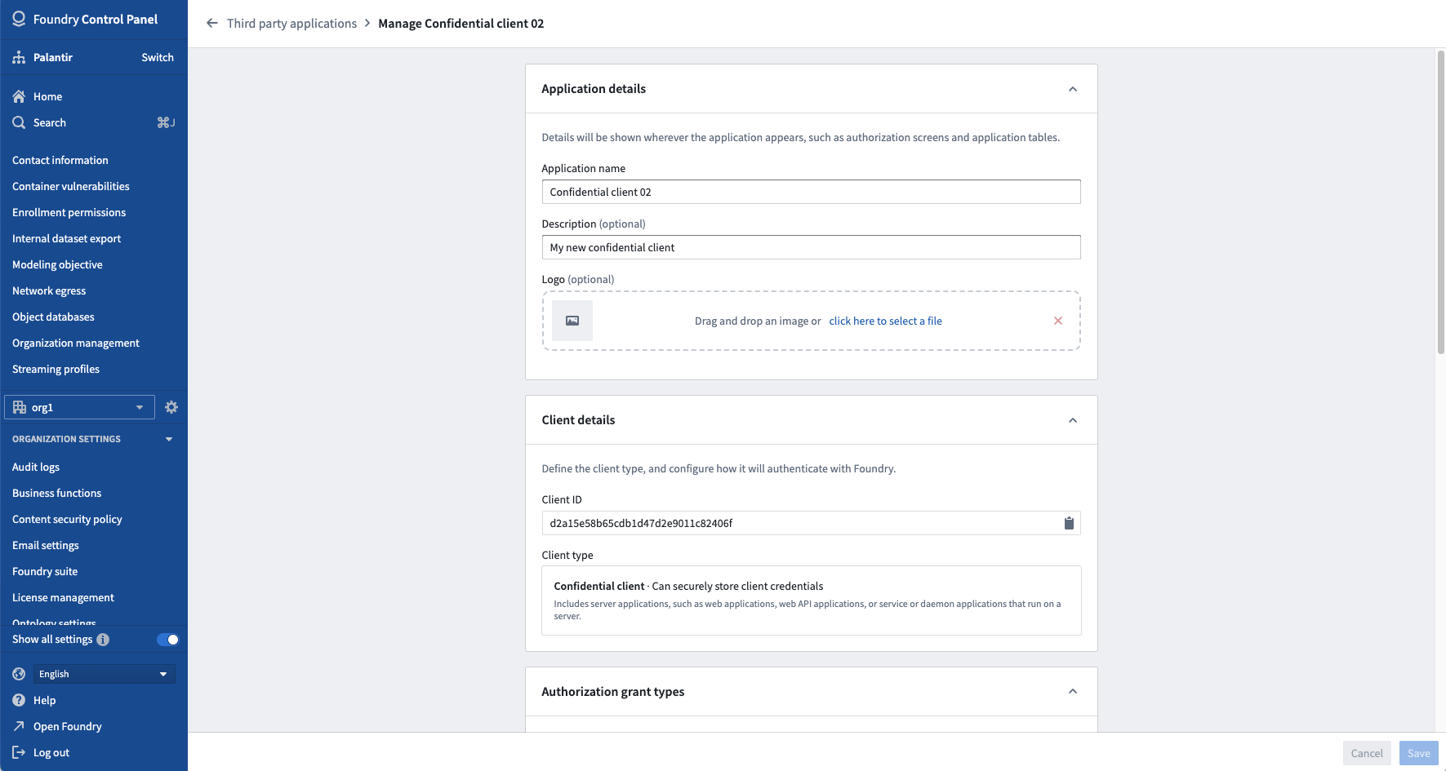Open Contact information in the sidebar
The height and width of the screenshot is (771, 1446).
tap(60, 160)
